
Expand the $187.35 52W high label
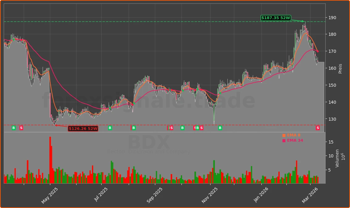coord(276,18)
